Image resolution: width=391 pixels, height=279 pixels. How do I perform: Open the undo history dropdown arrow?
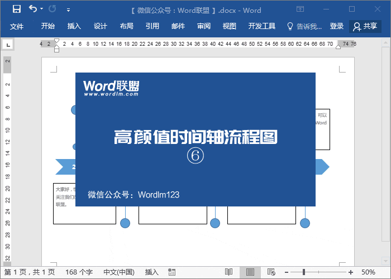[x=42, y=9]
